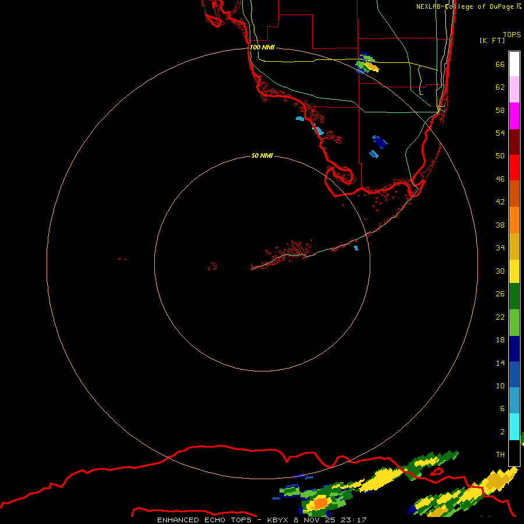The width and height of the screenshot is (524, 524).
Task: Click the magenta legend swatch near 58
Action: click(514, 116)
